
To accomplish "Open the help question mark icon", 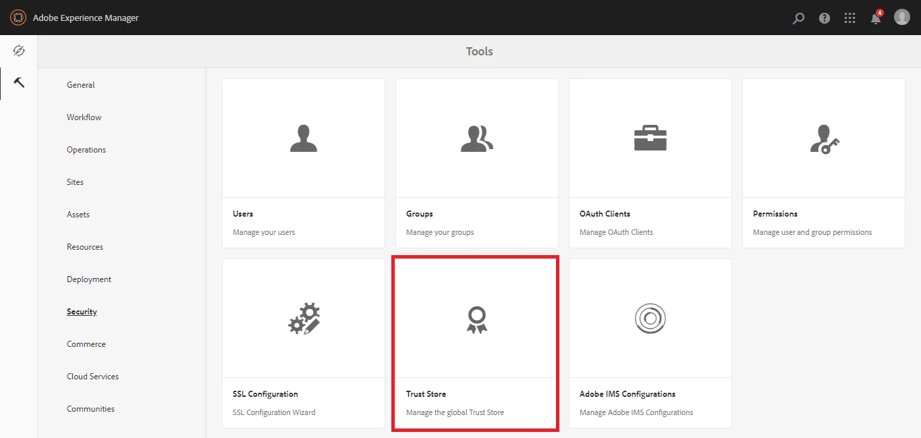I will [825, 18].
